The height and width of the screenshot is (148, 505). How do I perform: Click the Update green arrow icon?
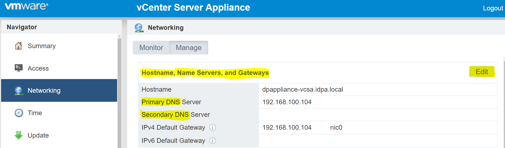click(18, 135)
